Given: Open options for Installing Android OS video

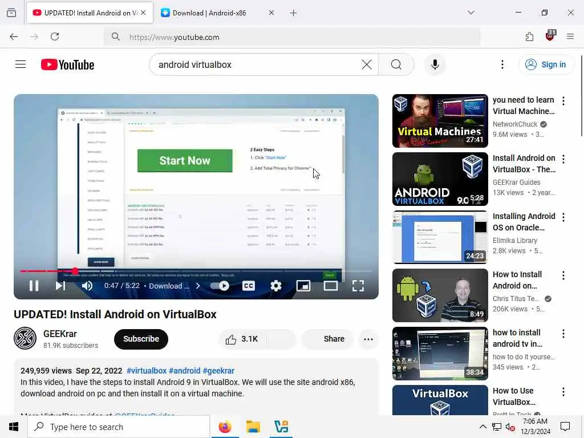Looking at the screenshot, I should pos(563,217).
